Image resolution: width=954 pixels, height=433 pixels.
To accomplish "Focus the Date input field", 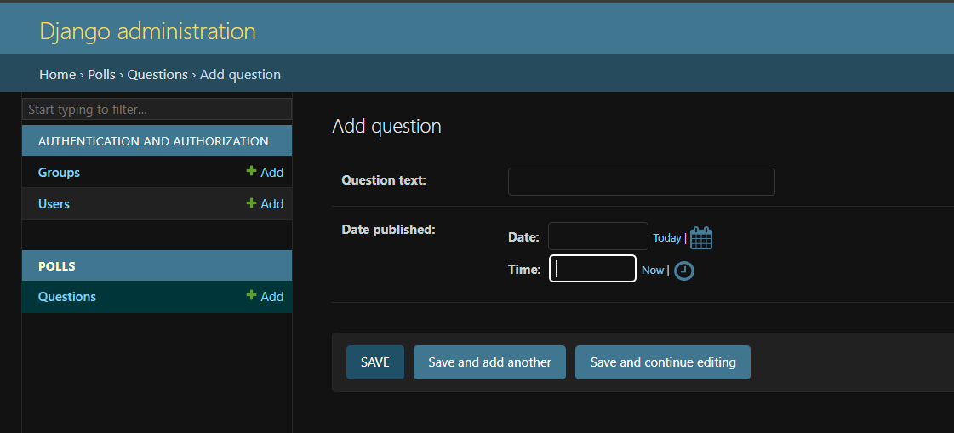I will 598,236.
